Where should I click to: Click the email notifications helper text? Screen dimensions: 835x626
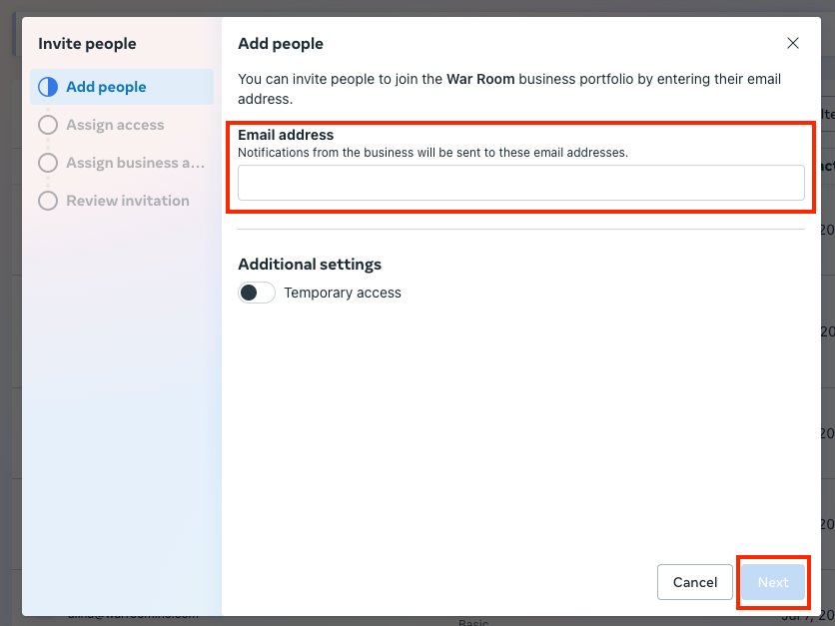click(432, 153)
